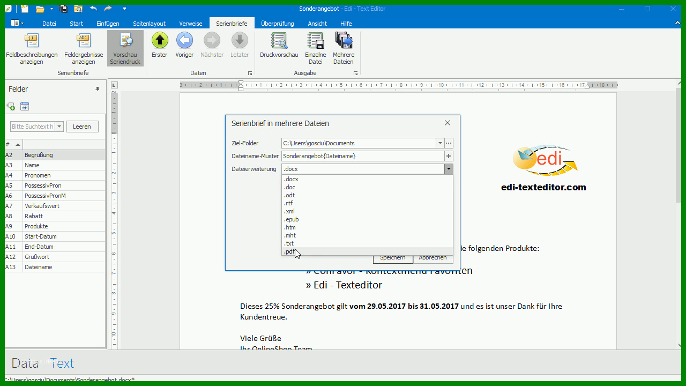This screenshot has width=686, height=386.
Task: Toggle Vorschau Seriendruck preview
Action: (x=125, y=48)
